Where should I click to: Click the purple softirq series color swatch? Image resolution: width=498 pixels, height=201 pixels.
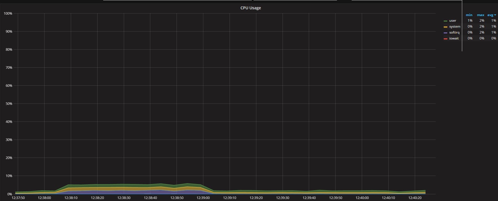446,33
